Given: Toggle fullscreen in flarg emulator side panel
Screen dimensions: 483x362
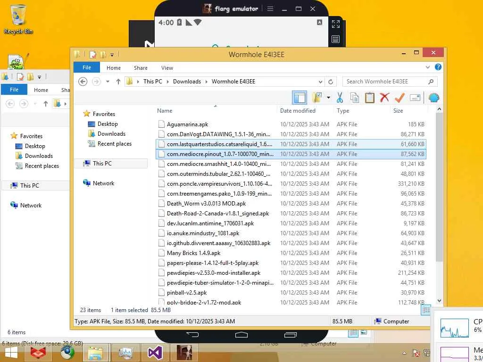Looking at the screenshot, I should 335,24.
